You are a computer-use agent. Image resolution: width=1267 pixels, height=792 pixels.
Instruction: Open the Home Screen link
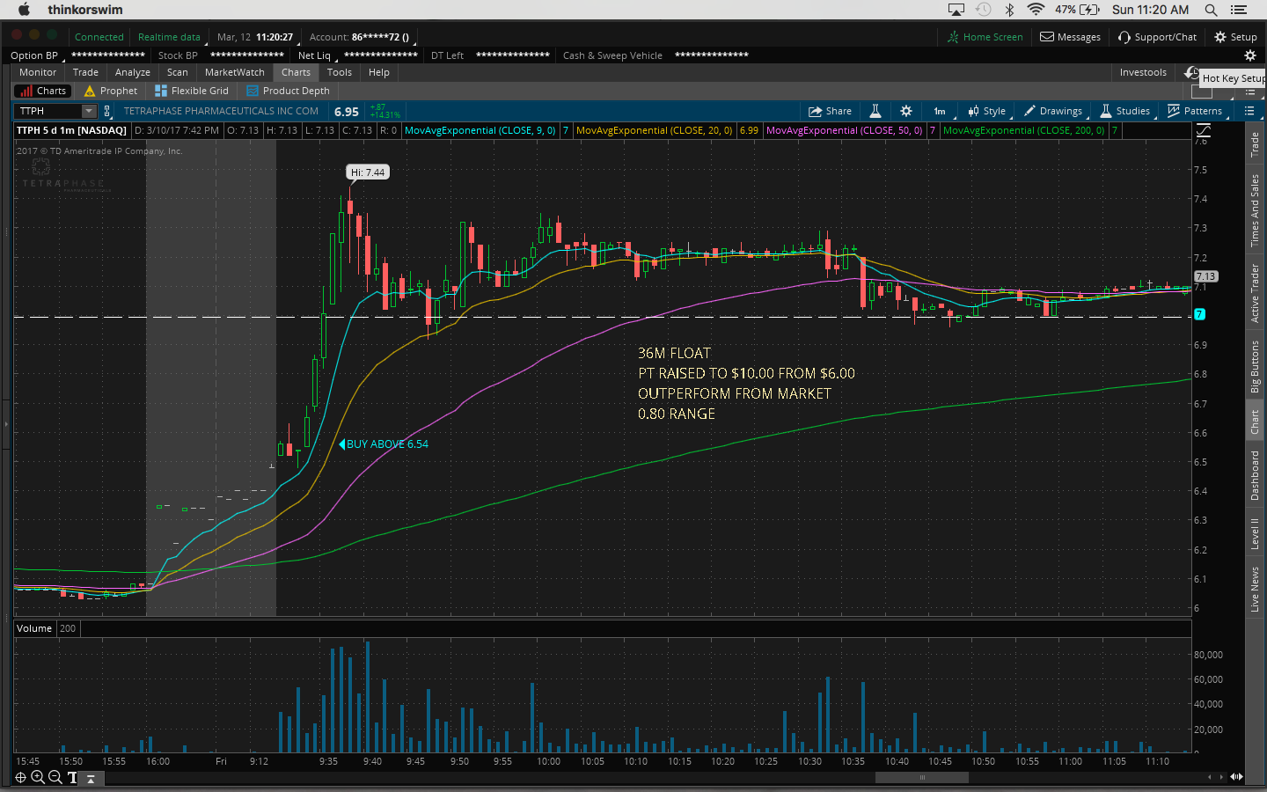click(x=985, y=37)
